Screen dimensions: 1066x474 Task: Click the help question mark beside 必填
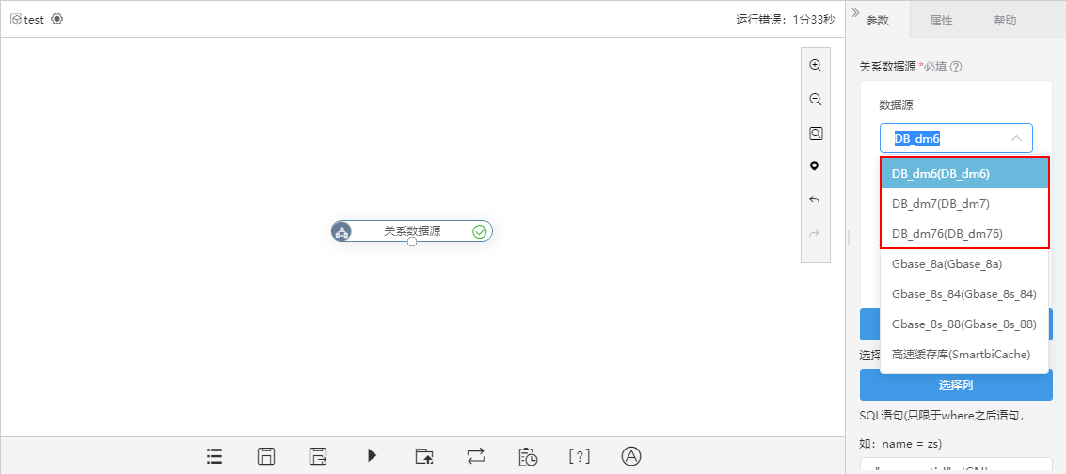click(x=956, y=67)
